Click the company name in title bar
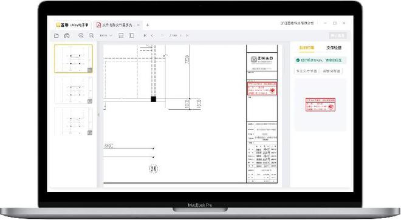The image size is (401, 220). 297,23
